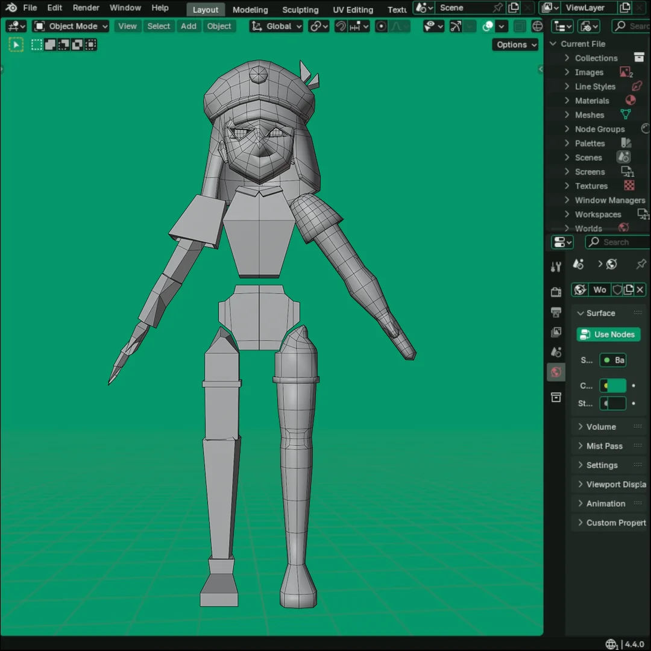Open the Output properties tab
This screenshot has height=651, width=651.
click(556, 312)
